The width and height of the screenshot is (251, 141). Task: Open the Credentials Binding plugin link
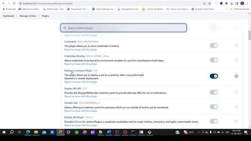click(x=75, y=56)
